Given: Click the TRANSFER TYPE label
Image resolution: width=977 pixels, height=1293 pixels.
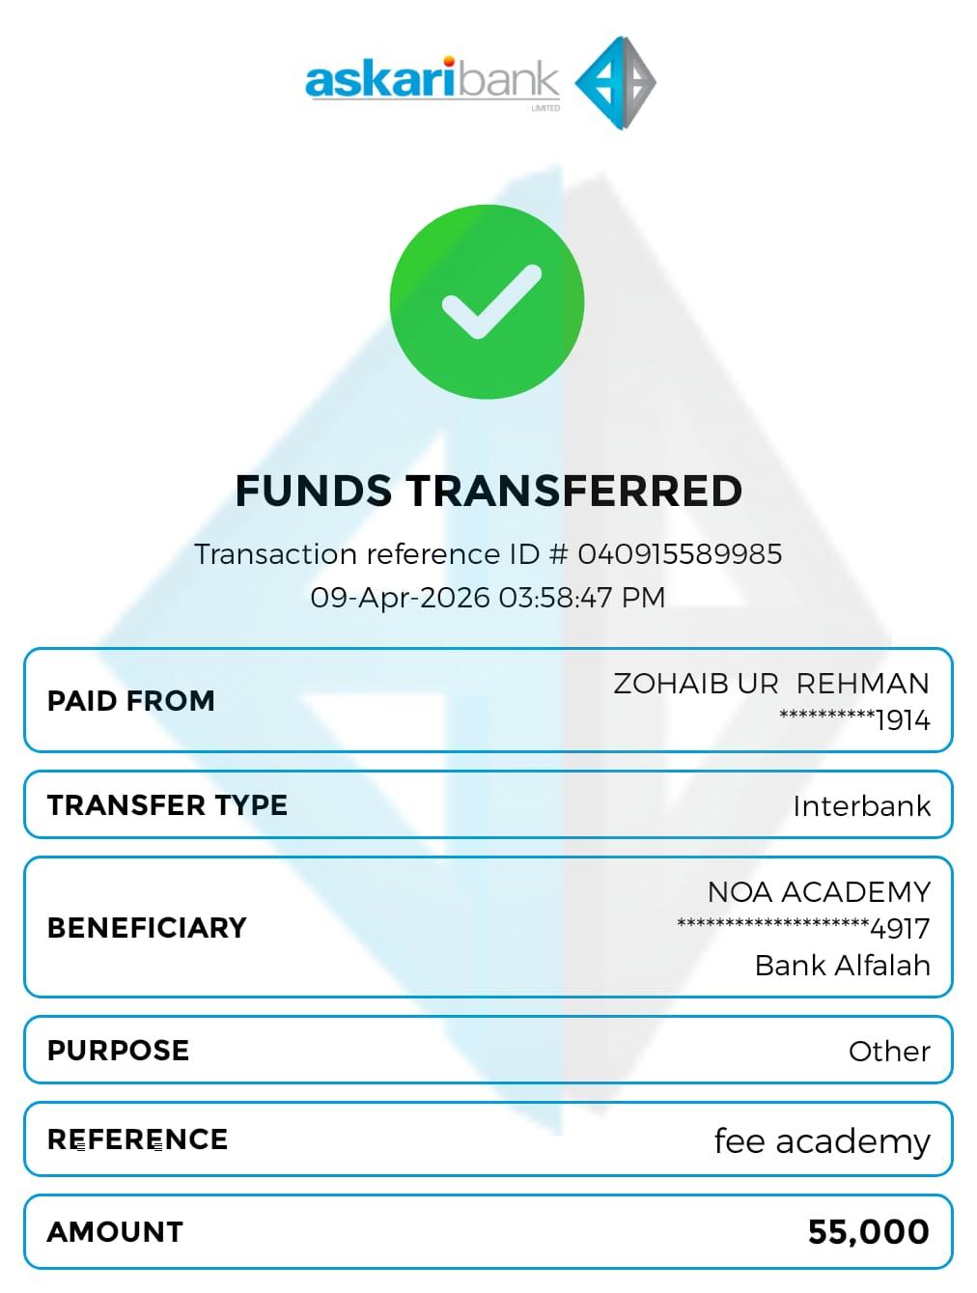Looking at the screenshot, I should pos(168,805).
